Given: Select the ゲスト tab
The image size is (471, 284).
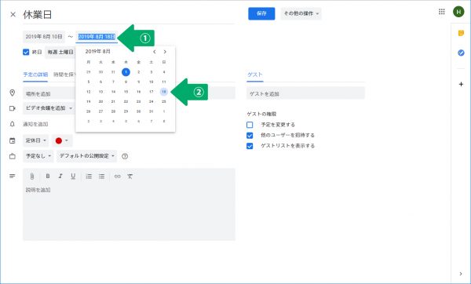Looking at the screenshot, I should 254,75.
